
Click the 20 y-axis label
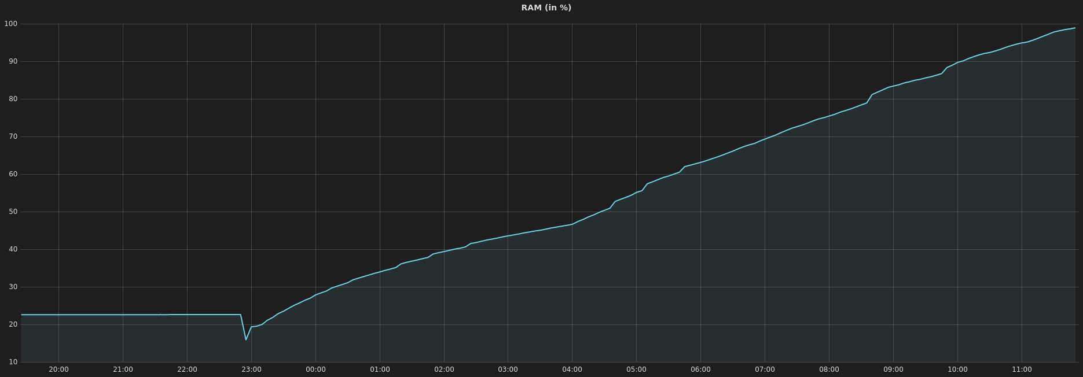click(x=13, y=324)
